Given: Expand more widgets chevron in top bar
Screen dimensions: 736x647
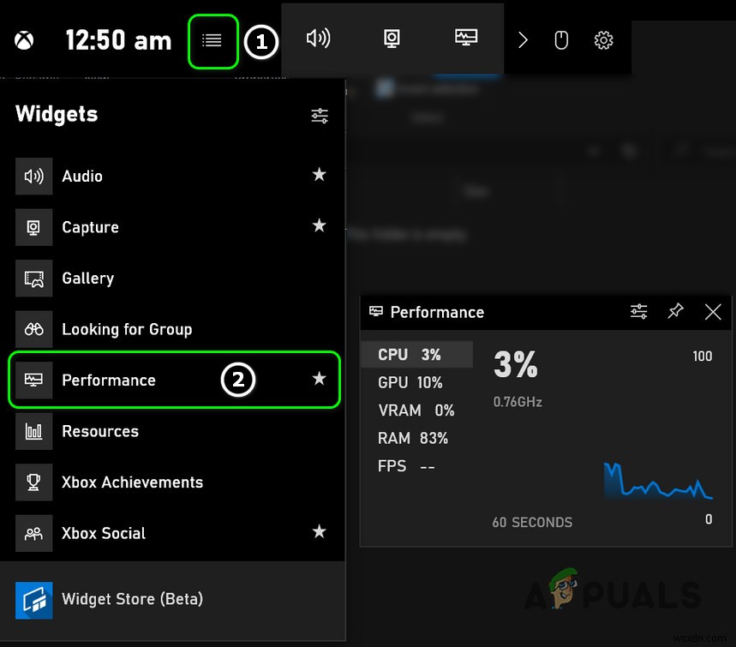Looking at the screenshot, I should (523, 40).
